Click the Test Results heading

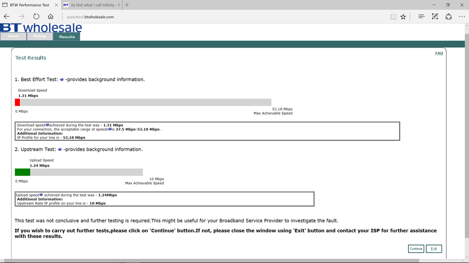pos(31,58)
